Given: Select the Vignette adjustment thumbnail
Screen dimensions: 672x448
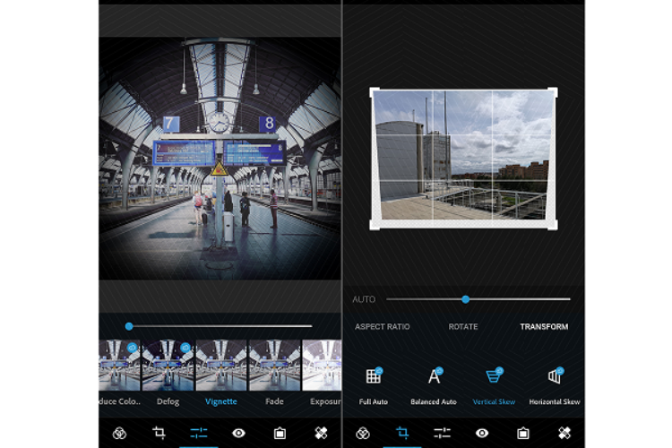Looking at the screenshot, I should point(221,365).
